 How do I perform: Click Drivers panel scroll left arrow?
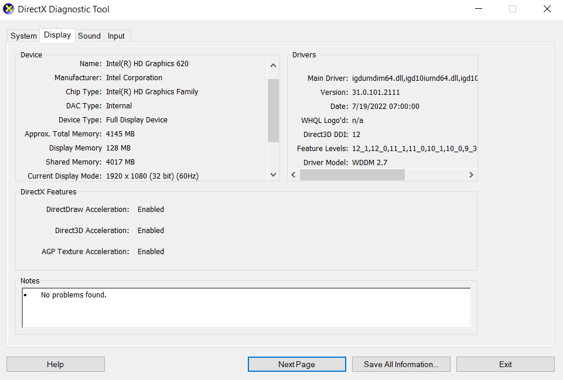point(294,174)
